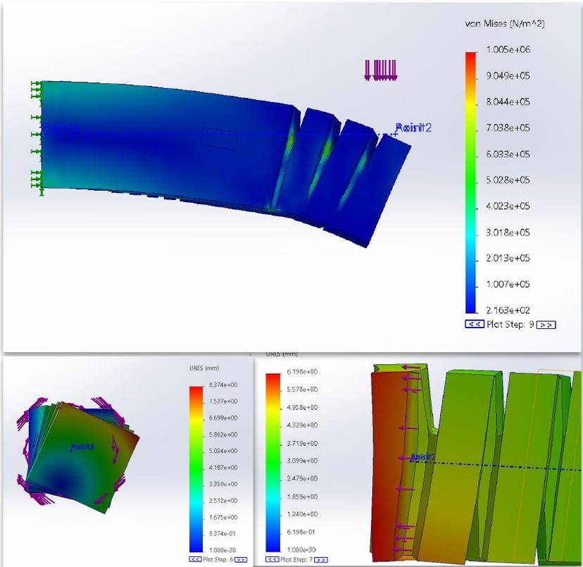Select displacement value 7.537e+00
583x567 pixels.
pyautogui.click(x=223, y=401)
